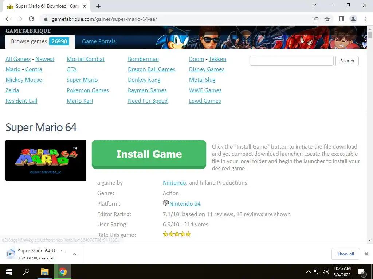Image resolution: width=373 pixels, height=279 pixels.
Task: Click the address bar URL
Action: (x=104, y=19)
